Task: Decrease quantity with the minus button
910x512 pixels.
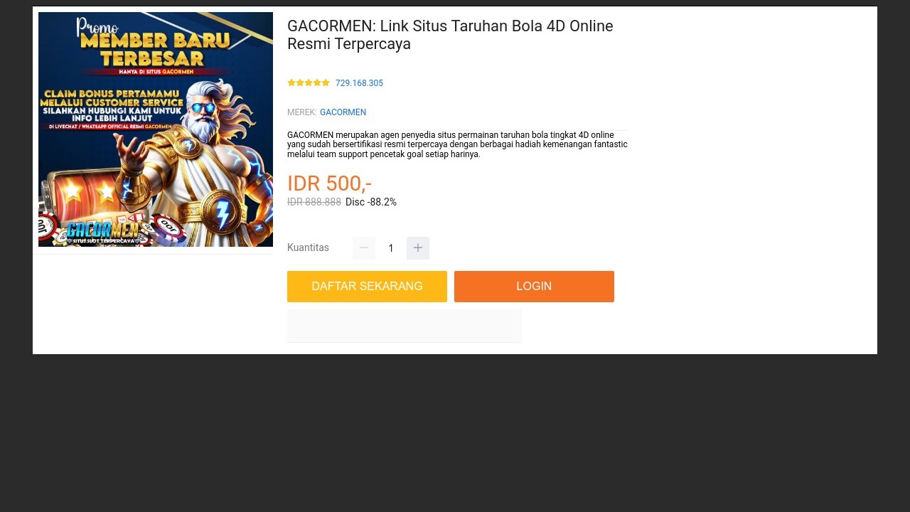Action: click(x=364, y=248)
